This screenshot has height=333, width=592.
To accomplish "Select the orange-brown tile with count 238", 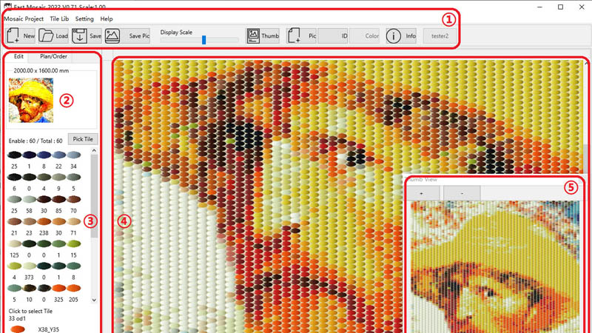I will click(x=44, y=221).
